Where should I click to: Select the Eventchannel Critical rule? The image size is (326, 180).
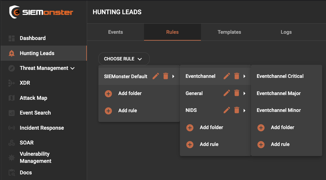[280, 76]
